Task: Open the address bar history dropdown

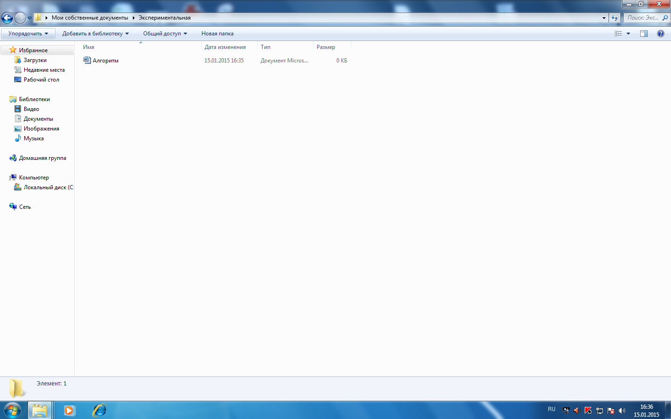Action: tap(604, 18)
